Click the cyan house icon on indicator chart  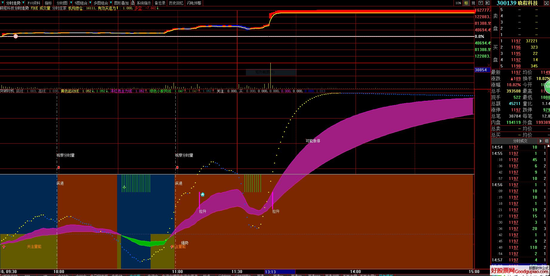[x=203, y=195]
